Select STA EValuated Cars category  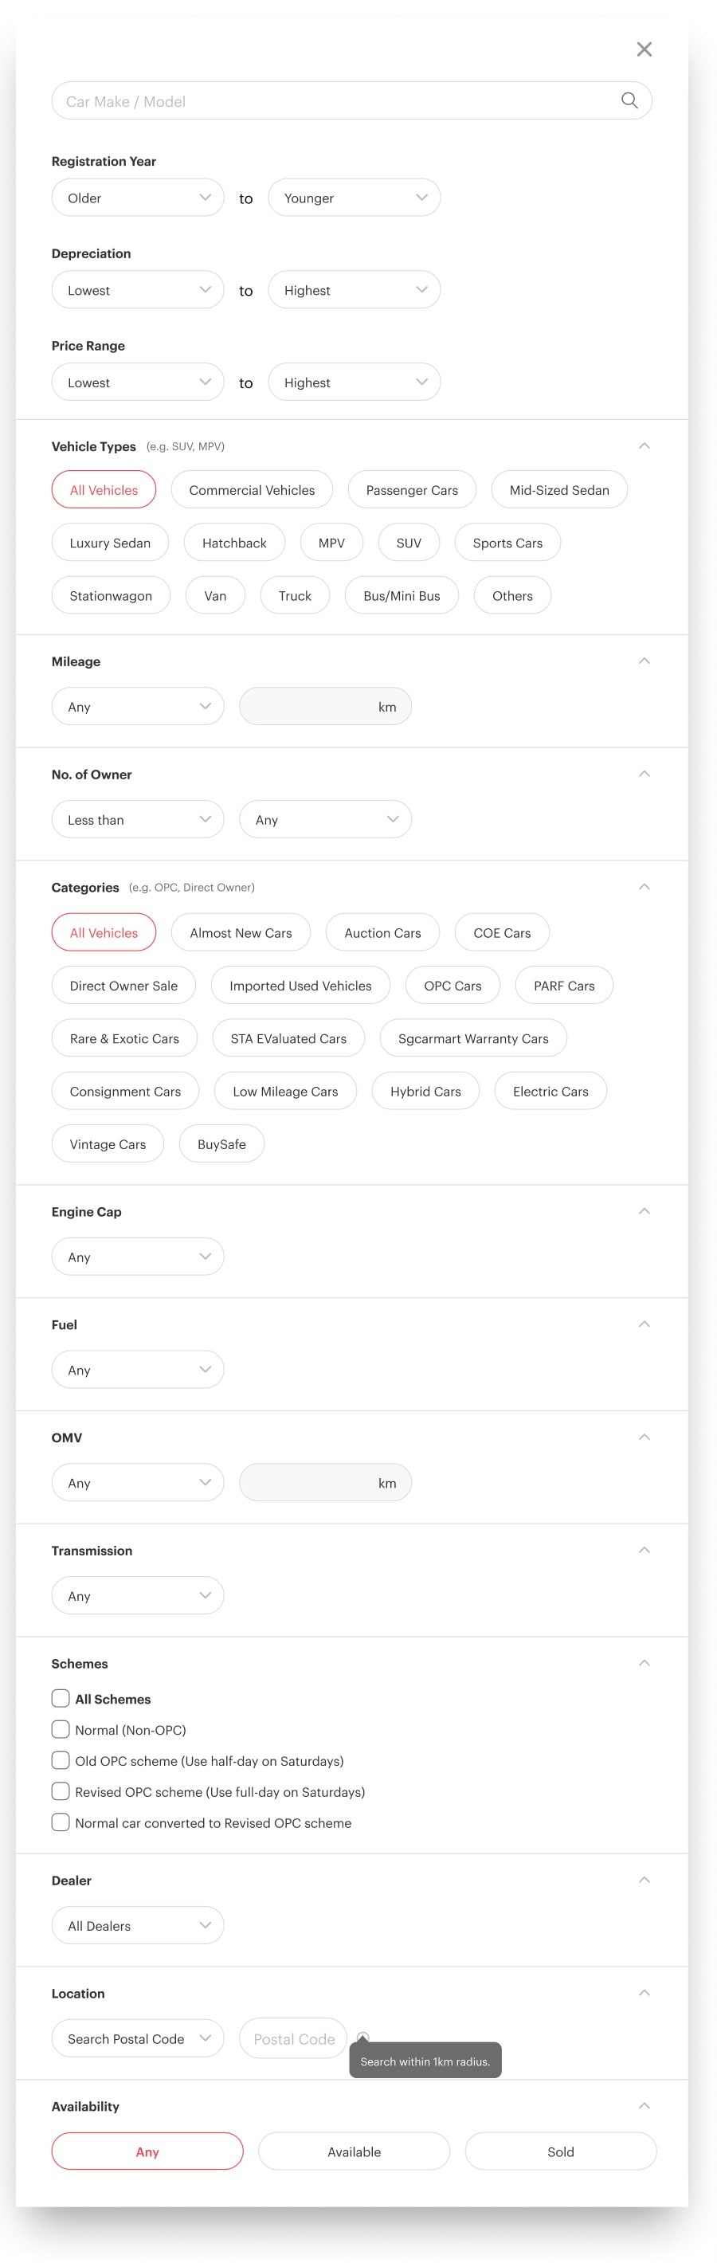[288, 1037]
